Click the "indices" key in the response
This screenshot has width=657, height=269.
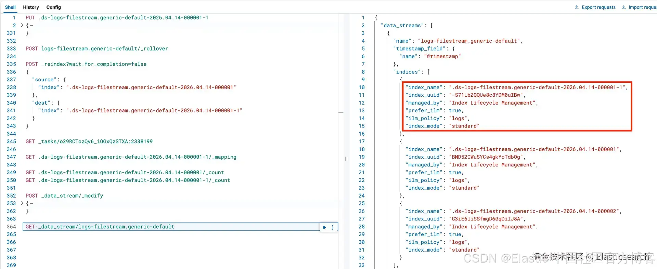407,72
